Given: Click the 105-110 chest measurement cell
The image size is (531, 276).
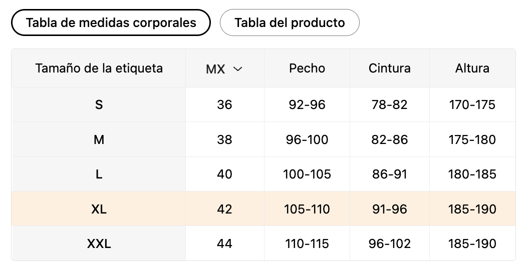Looking at the screenshot, I should click(x=307, y=209).
